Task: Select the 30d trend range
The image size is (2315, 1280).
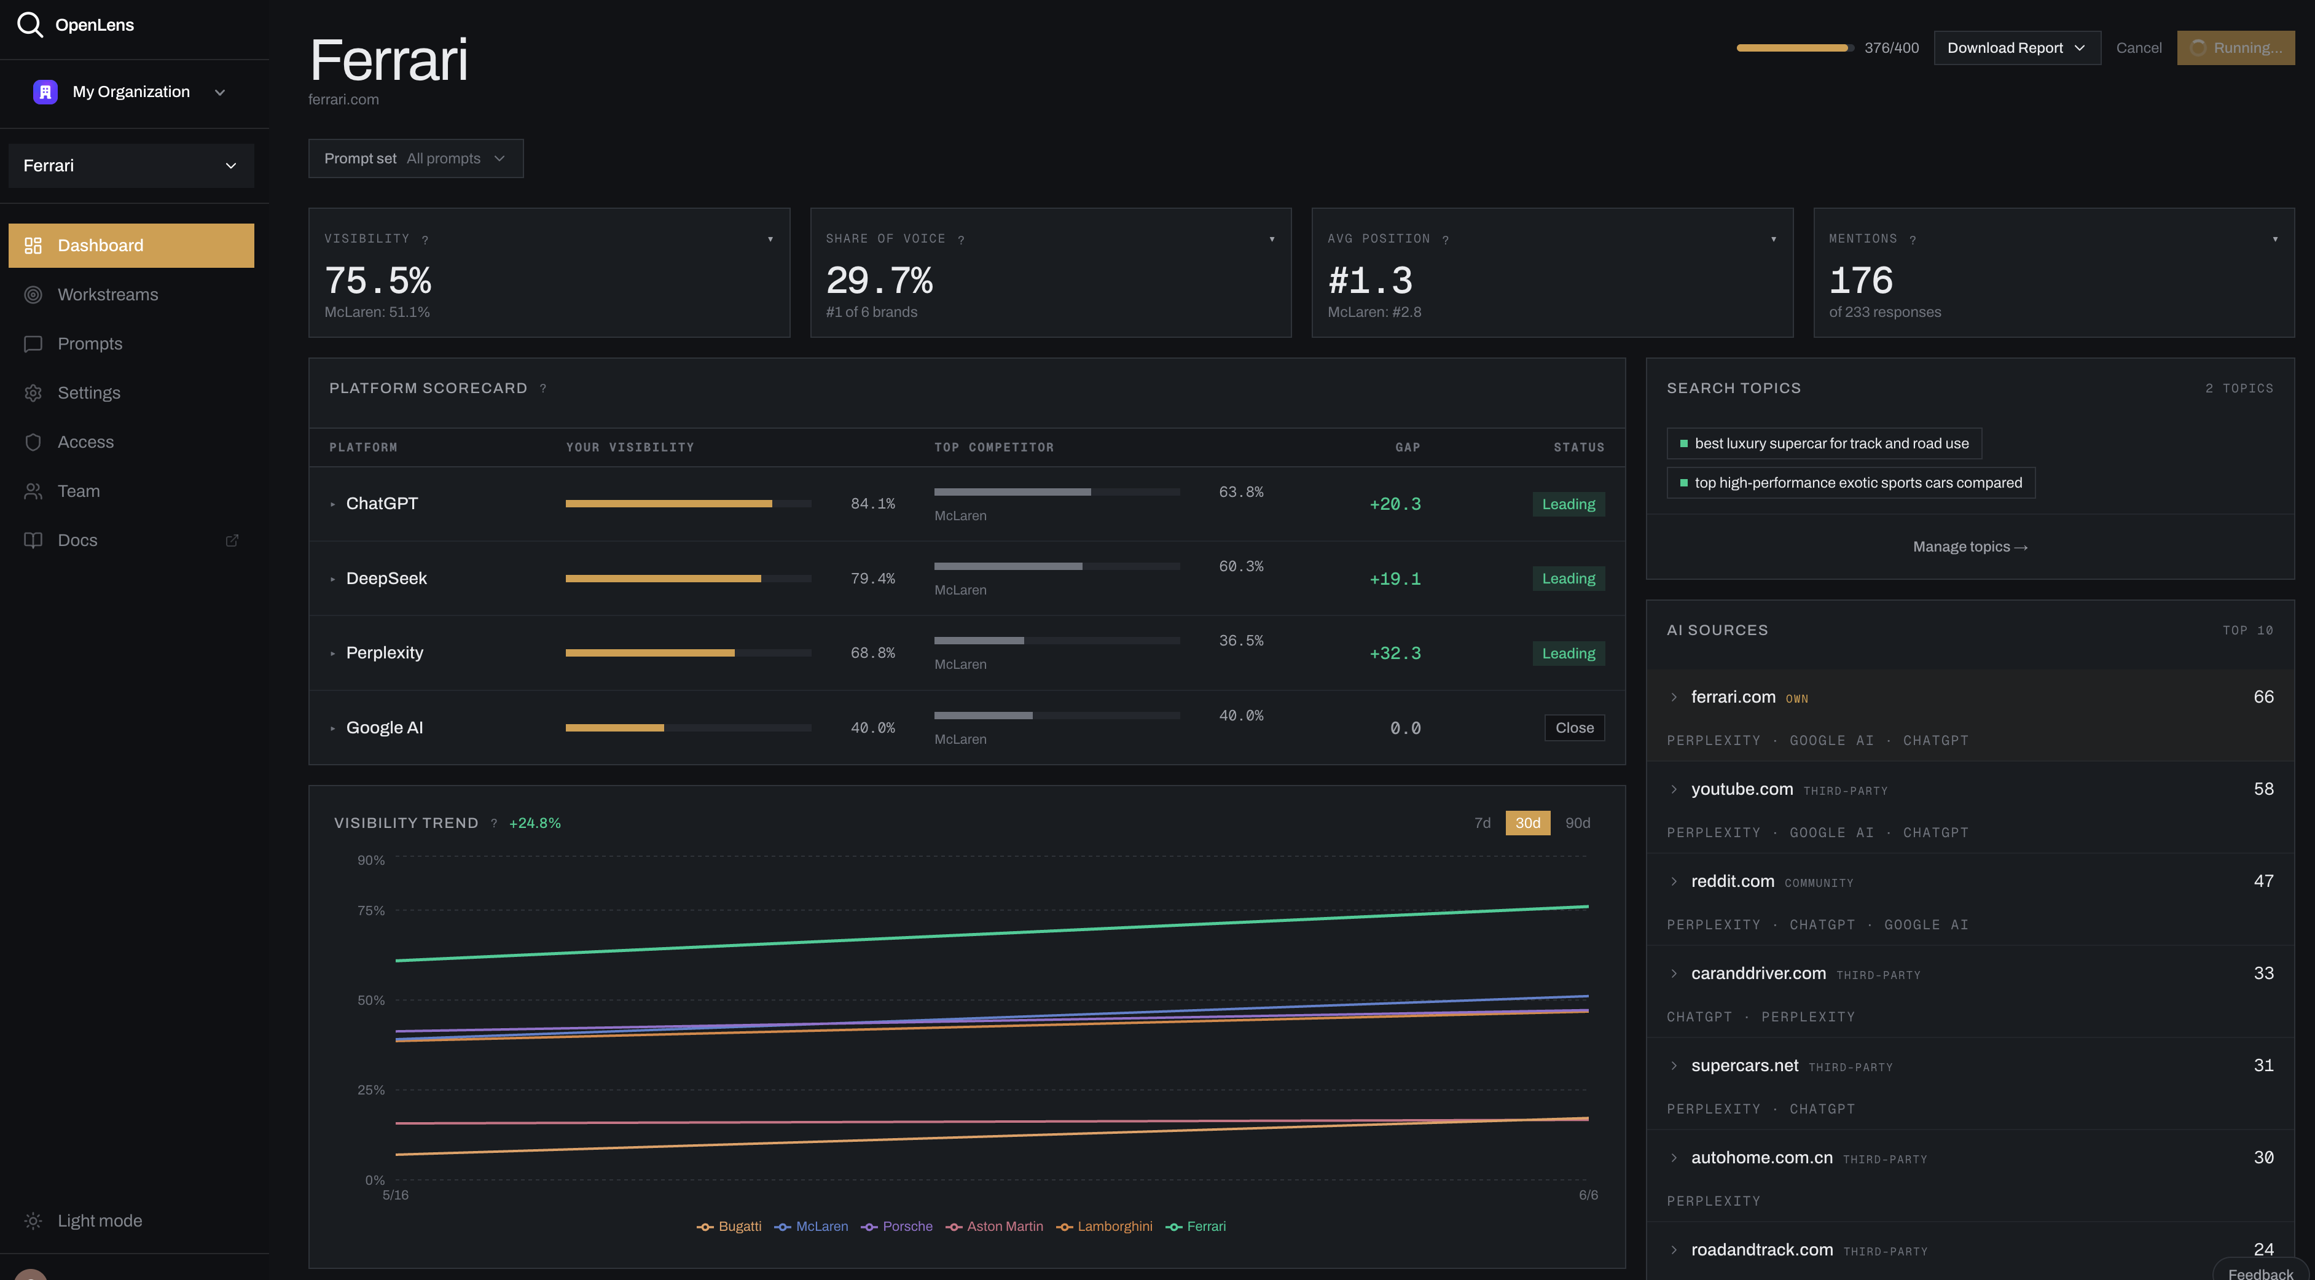Action: point(1528,823)
